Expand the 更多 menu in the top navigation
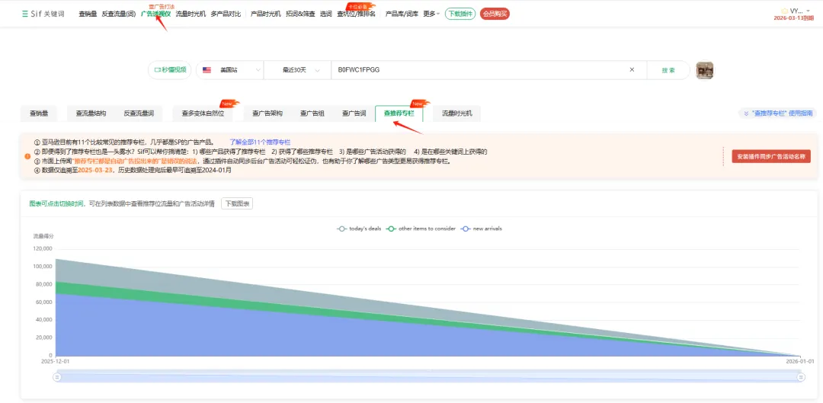This screenshot has height=403, width=823. coord(431,14)
